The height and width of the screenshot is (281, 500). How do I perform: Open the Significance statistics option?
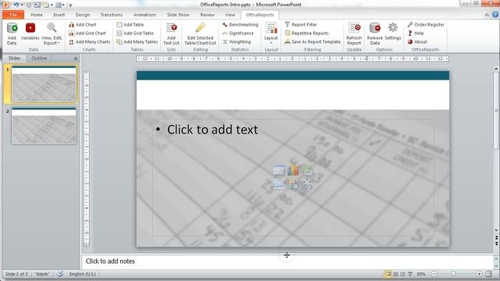237,33
